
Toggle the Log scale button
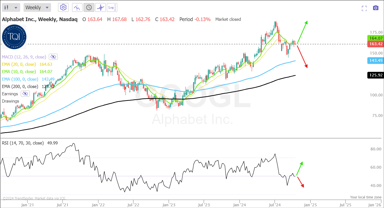pos(112,8)
